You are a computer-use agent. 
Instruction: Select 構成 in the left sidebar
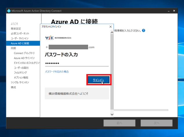click(13, 87)
